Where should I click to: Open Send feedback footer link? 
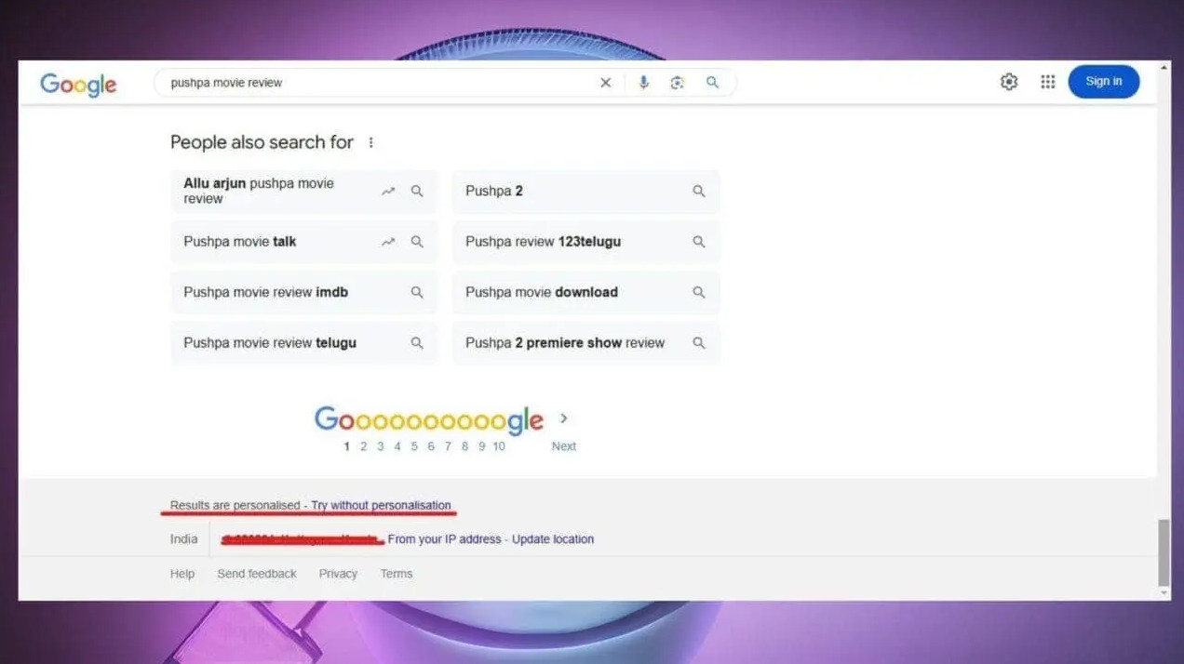coord(257,574)
